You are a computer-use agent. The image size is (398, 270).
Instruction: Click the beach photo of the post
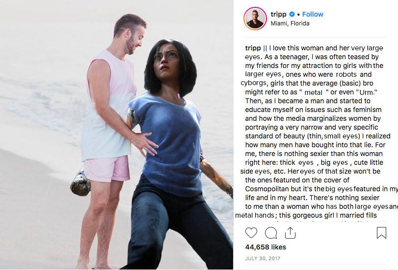[116, 135]
